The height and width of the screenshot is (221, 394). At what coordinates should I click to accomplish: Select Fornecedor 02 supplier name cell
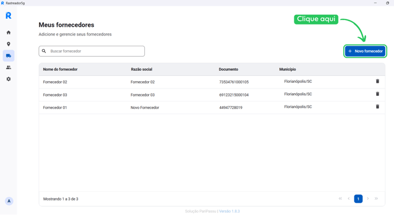55,82
